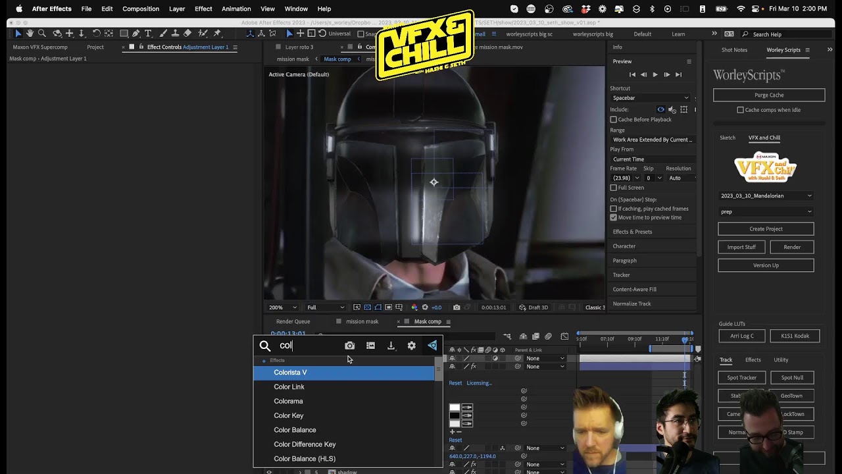Image resolution: width=842 pixels, height=474 pixels.
Task: Select the Rotation tool
Action: (96, 34)
